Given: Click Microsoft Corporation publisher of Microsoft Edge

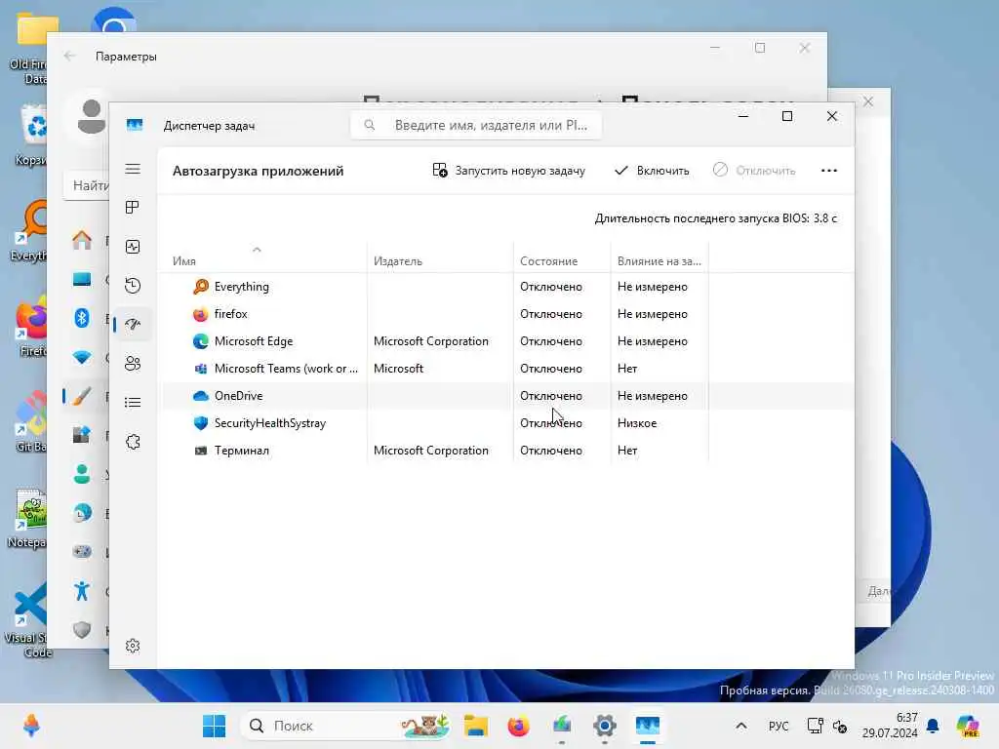Looking at the screenshot, I should point(430,341).
